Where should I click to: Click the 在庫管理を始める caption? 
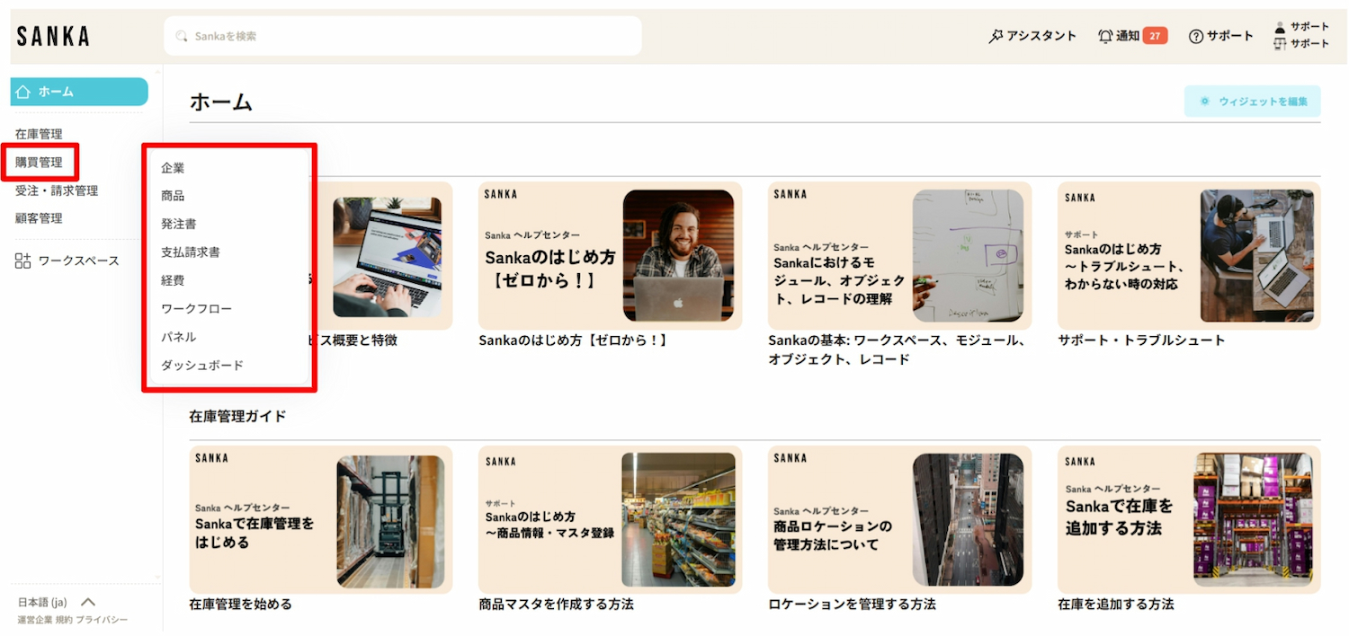[x=240, y=604]
